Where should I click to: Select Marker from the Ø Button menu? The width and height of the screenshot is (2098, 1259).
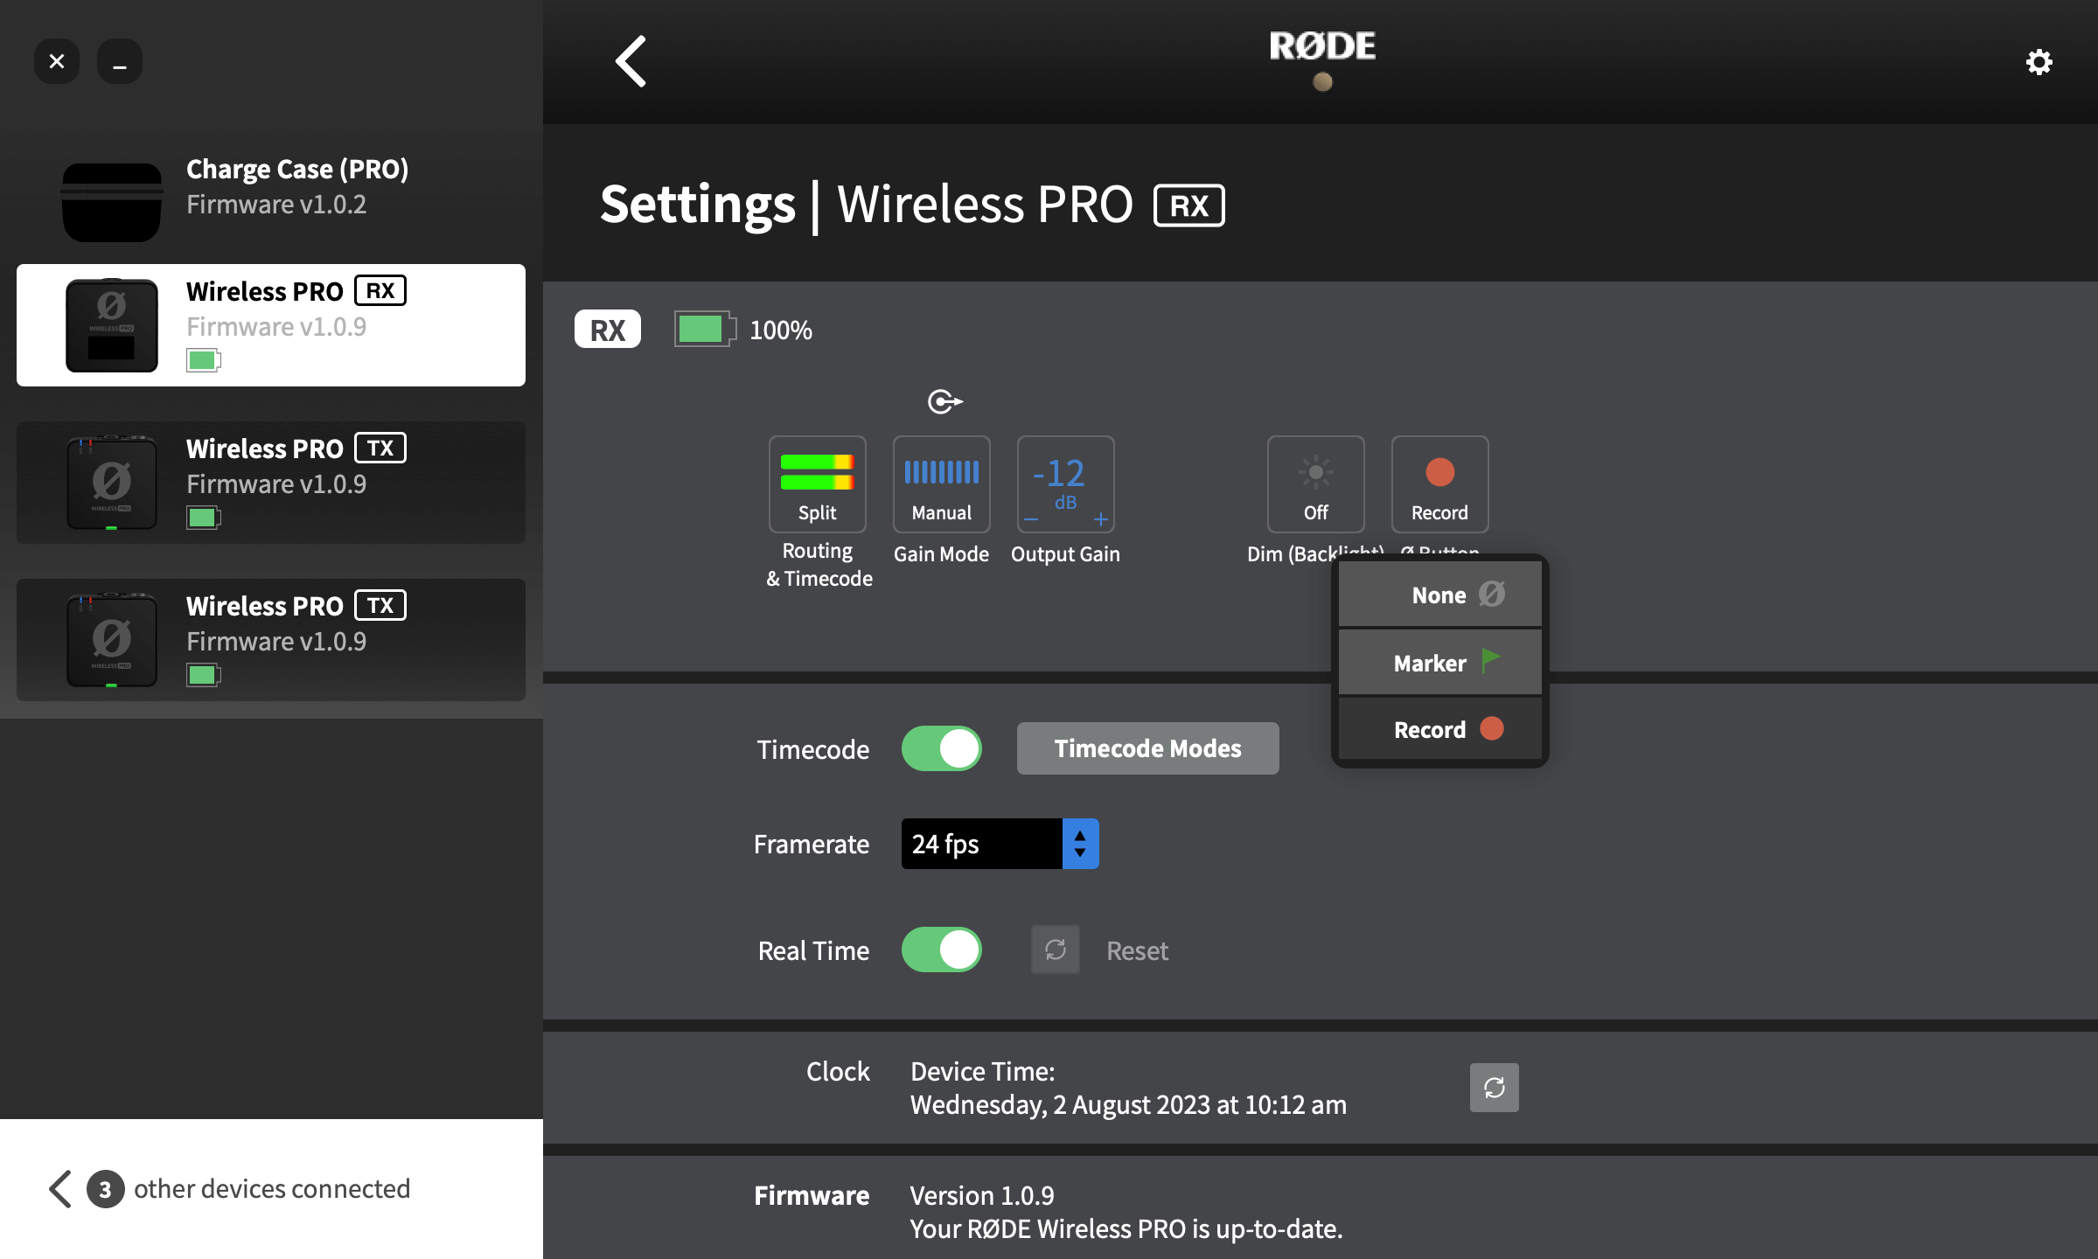(x=1439, y=662)
